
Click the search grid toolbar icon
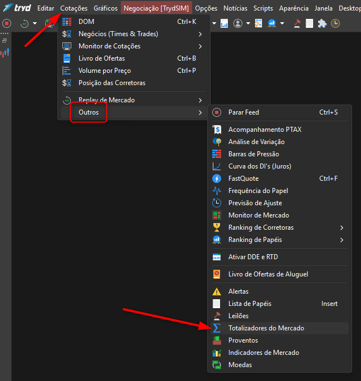coord(258,23)
